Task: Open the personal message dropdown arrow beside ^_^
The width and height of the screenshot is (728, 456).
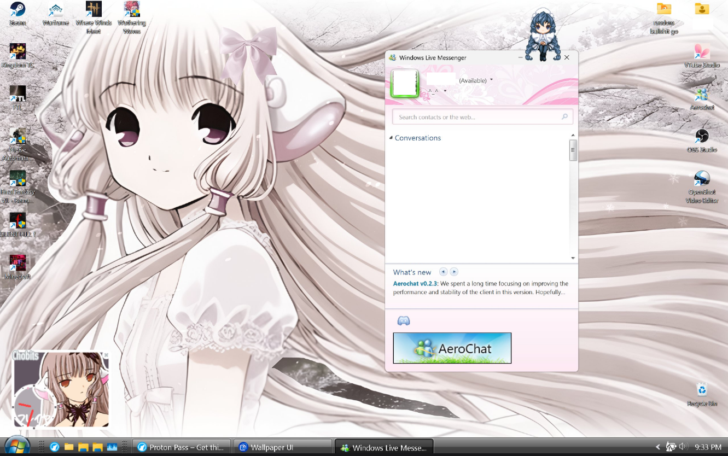Action: (x=445, y=91)
